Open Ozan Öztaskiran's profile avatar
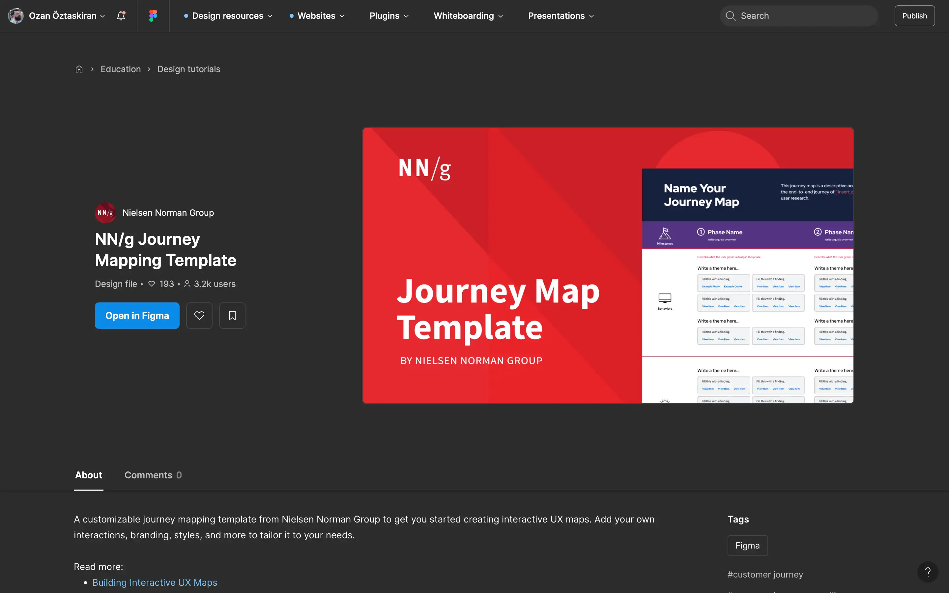Image resolution: width=949 pixels, height=593 pixels. tap(16, 16)
